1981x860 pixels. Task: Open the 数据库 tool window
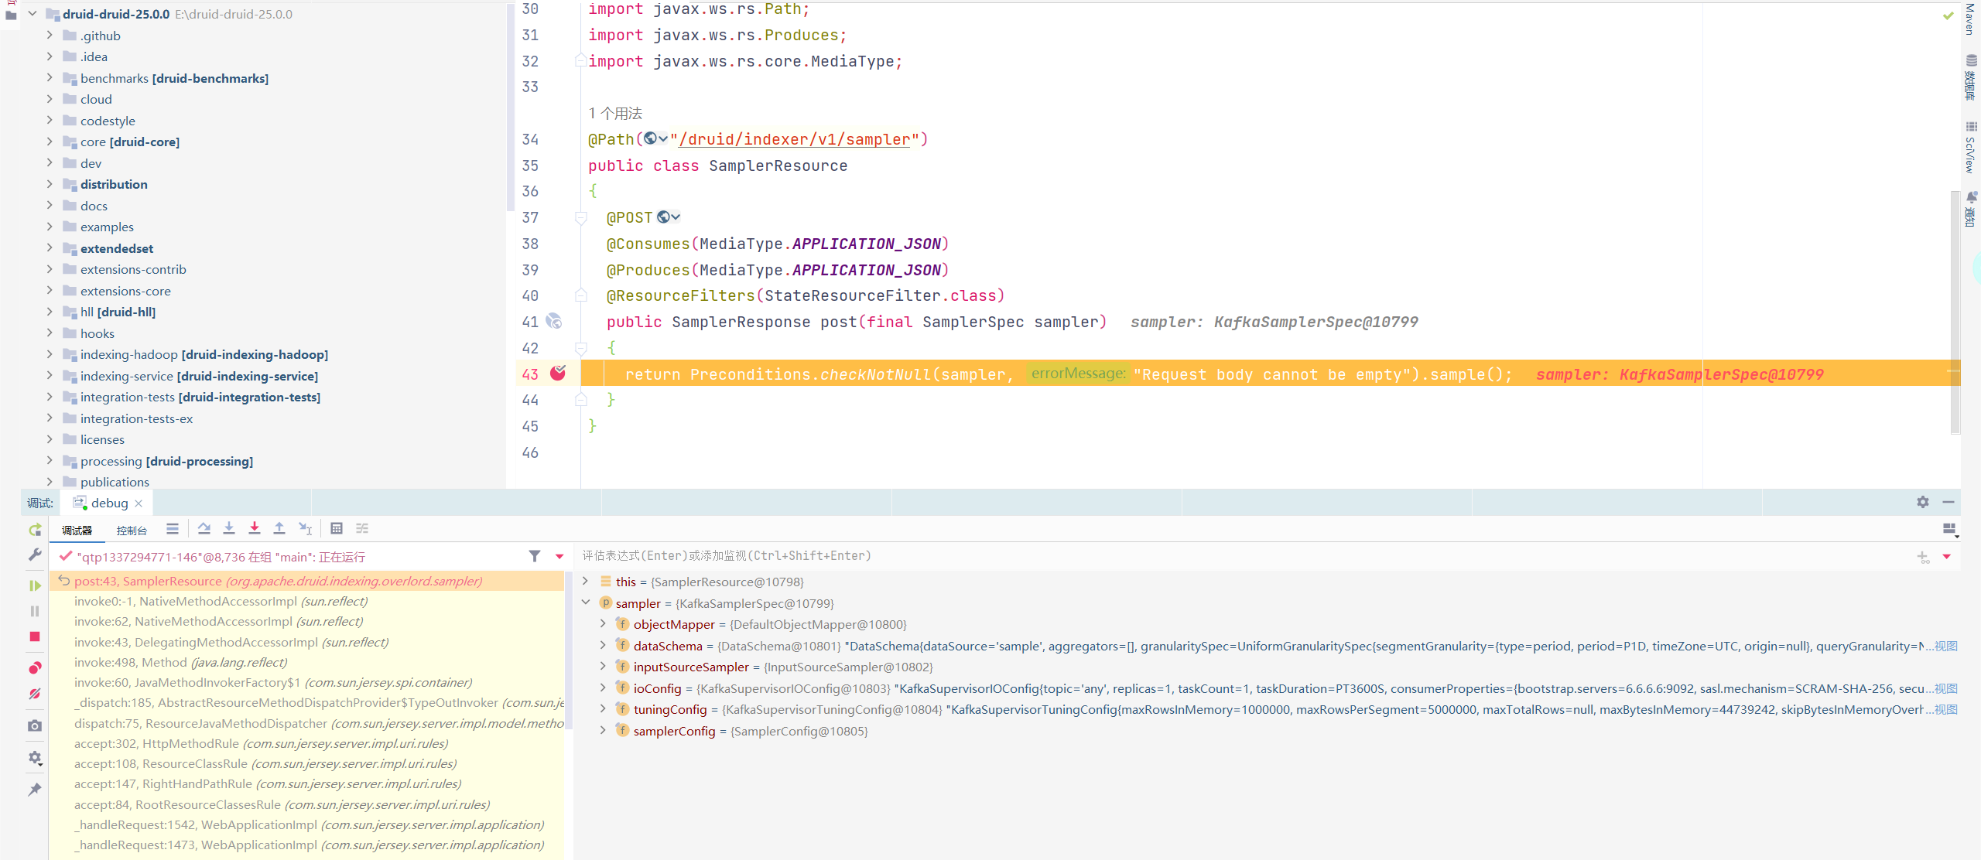(1971, 78)
